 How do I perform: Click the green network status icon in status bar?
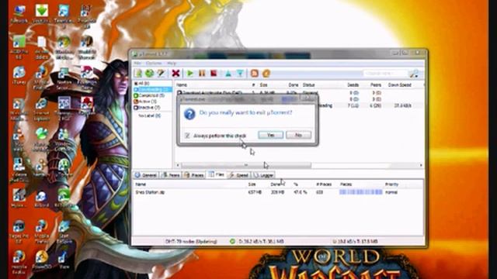click(x=232, y=241)
